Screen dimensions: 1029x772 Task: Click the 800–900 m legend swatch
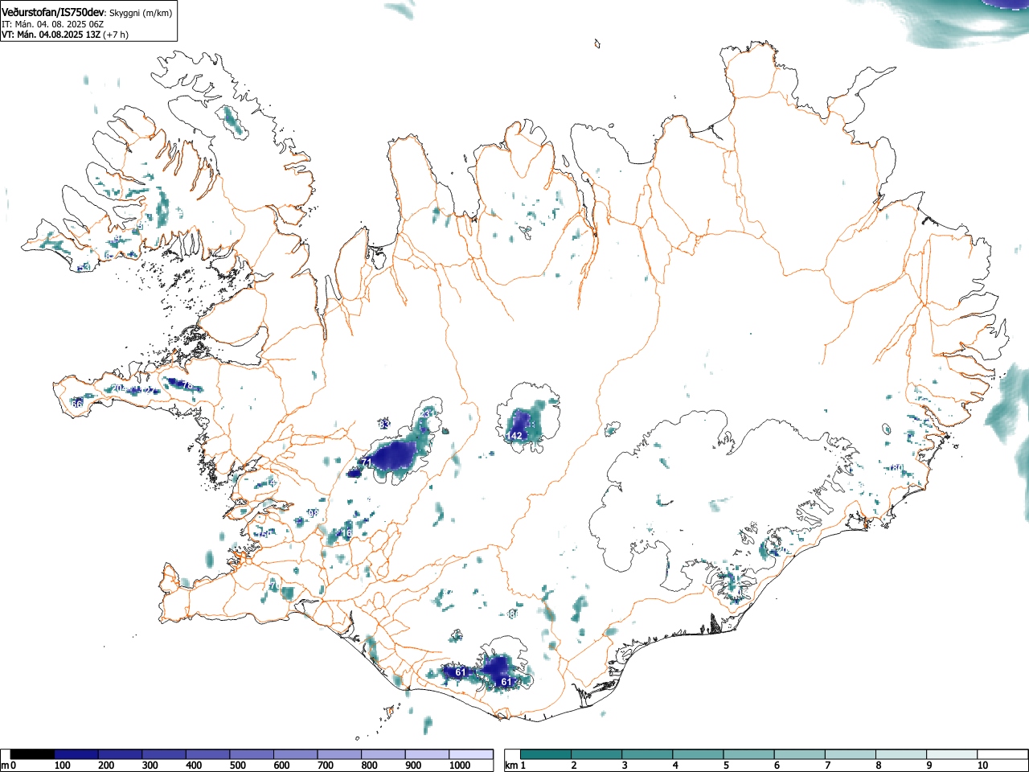pyautogui.click(x=384, y=754)
